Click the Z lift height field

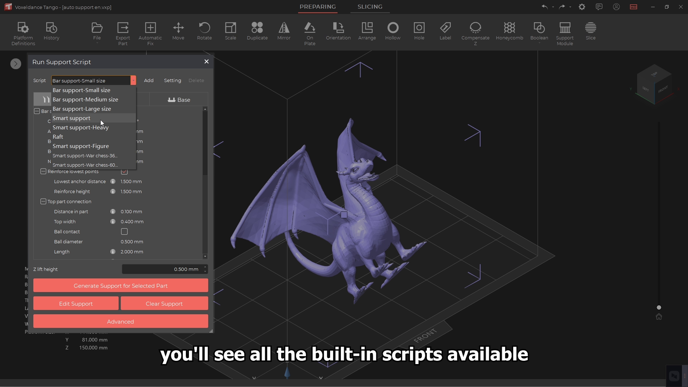pyautogui.click(x=165, y=269)
